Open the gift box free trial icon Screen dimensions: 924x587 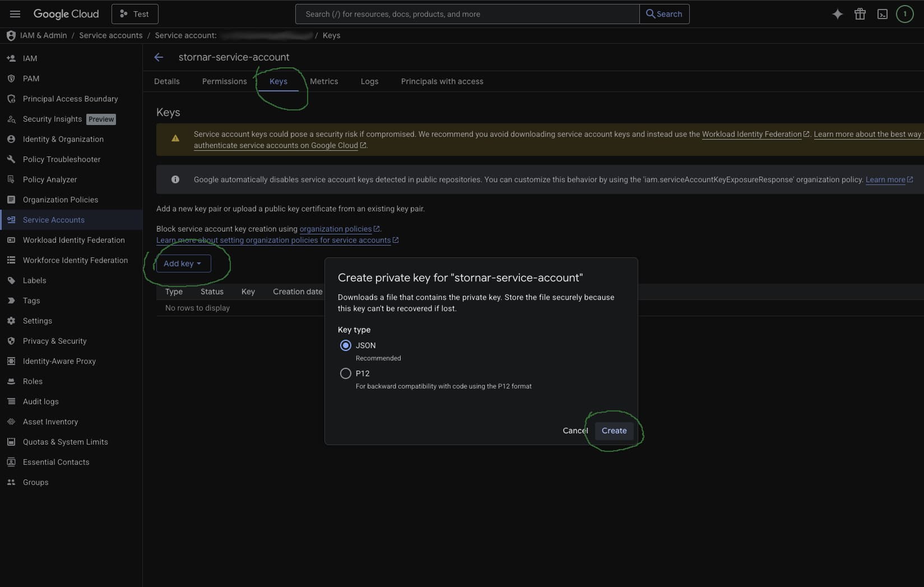pyautogui.click(x=860, y=14)
